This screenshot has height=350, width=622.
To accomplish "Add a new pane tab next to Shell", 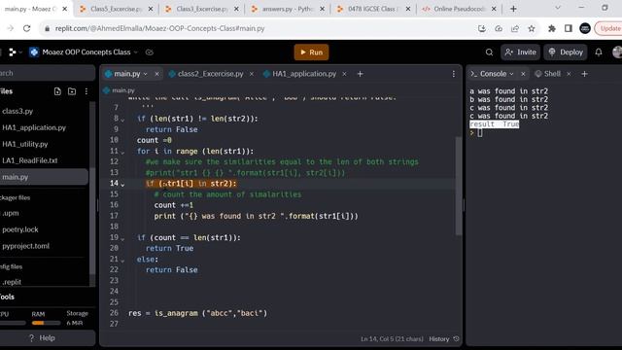I will tap(584, 74).
